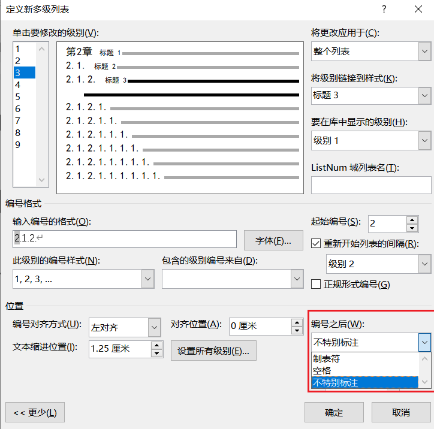The height and width of the screenshot is (429, 434).
Task: Increase 文本缩进位置 with the up arrow
Action: click(156, 345)
